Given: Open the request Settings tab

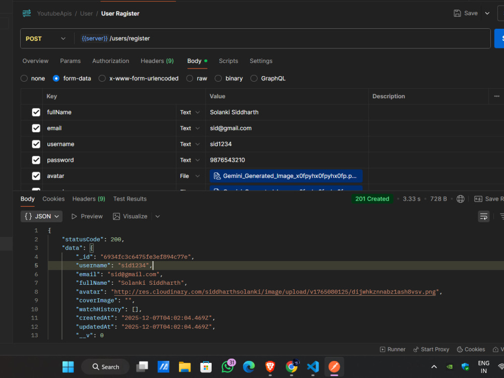Looking at the screenshot, I should [261, 61].
